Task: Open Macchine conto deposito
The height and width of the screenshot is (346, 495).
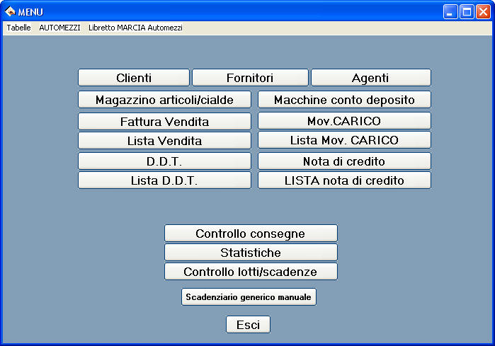Action: click(x=344, y=100)
